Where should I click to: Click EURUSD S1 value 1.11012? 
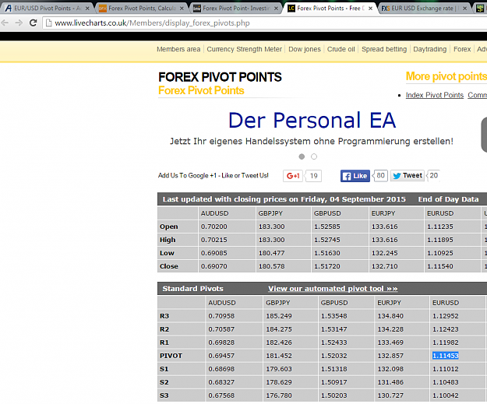coord(446,369)
